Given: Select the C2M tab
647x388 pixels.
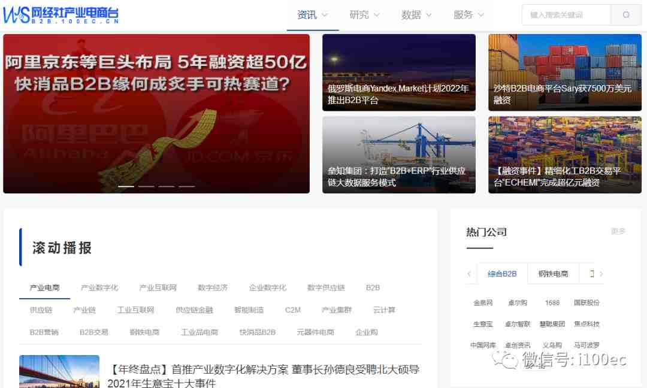Looking at the screenshot, I should [293, 310].
